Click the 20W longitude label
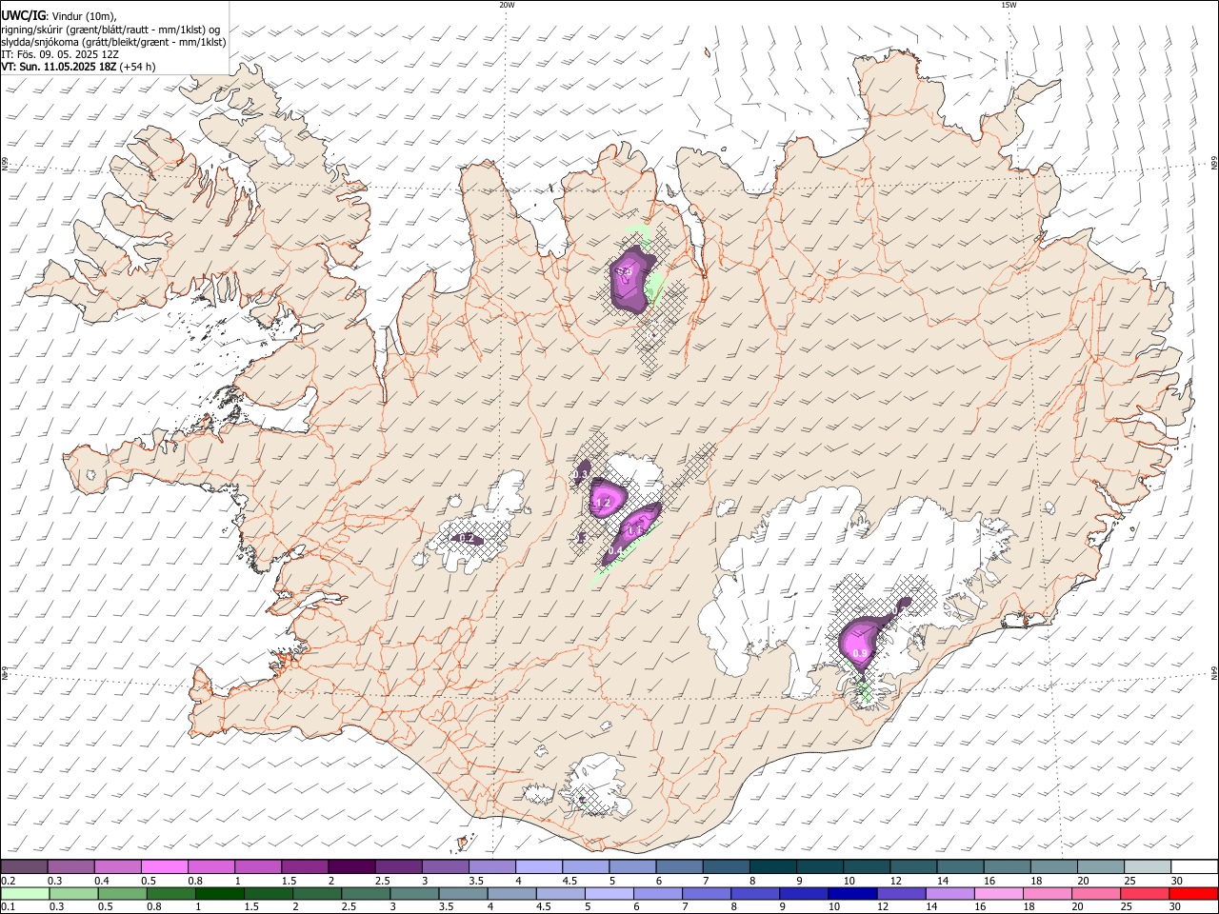1219x914 pixels. click(x=507, y=5)
